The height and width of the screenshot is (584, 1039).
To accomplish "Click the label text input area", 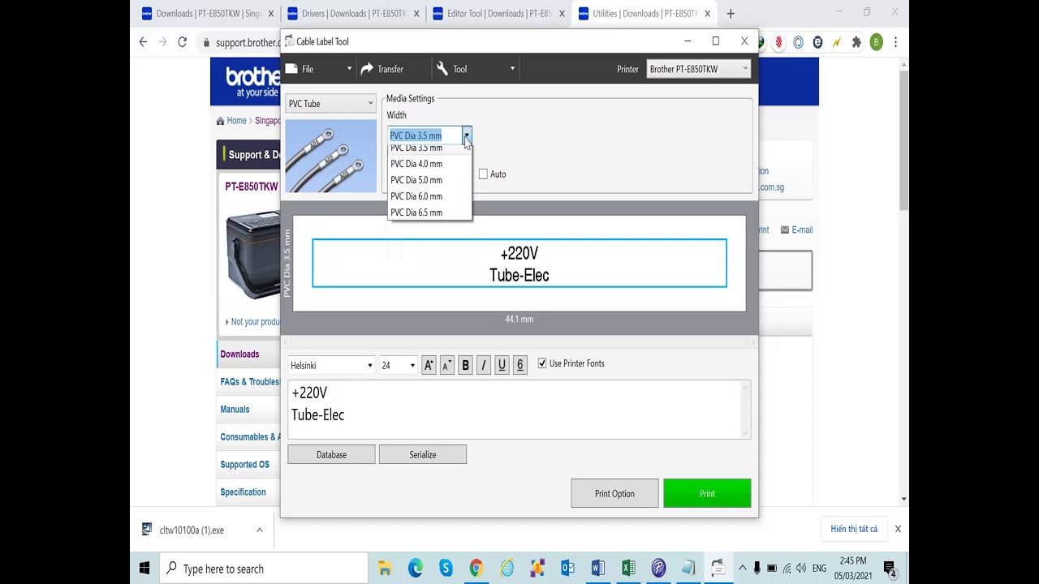I will (x=519, y=410).
